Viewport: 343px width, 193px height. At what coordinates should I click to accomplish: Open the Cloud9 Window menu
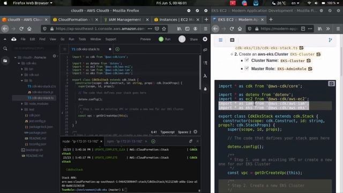(x=95, y=39)
